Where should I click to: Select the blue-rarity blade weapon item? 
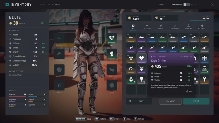[x=152, y=37]
